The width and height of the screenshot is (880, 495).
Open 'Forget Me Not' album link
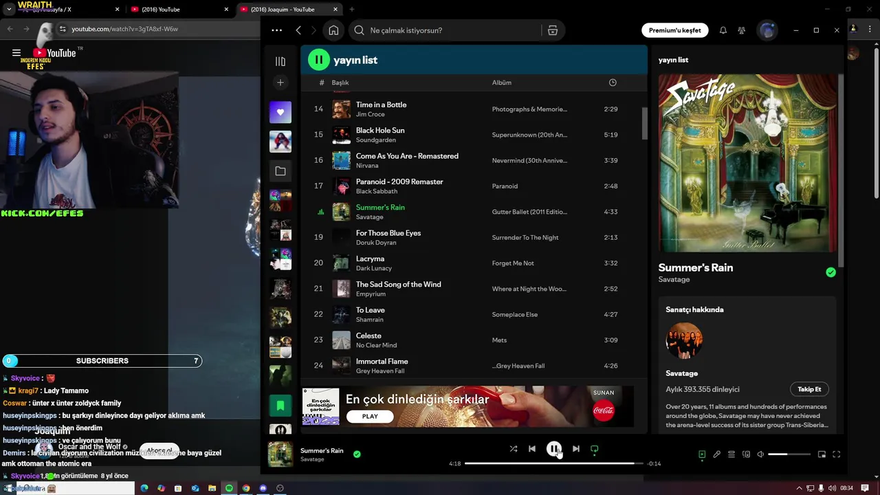point(513,263)
